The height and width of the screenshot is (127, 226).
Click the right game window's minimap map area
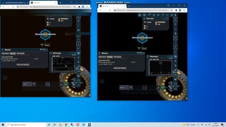[x=160, y=67]
